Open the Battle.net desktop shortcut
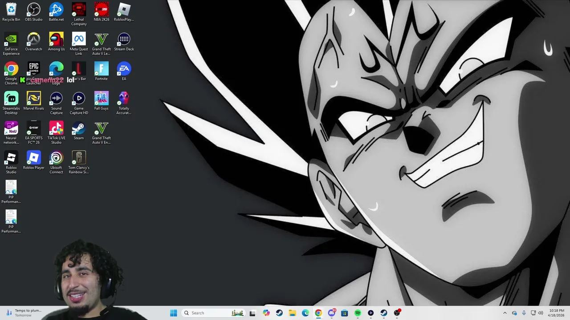 coord(56,12)
